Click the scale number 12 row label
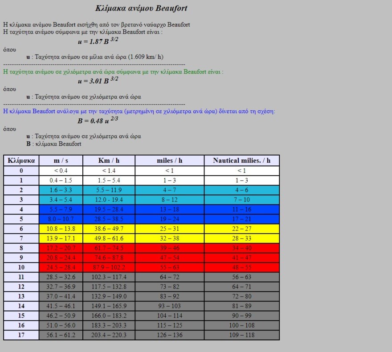 (x=21, y=286)
